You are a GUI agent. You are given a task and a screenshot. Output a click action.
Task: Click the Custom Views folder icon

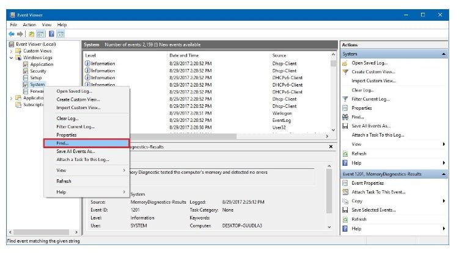point(18,51)
